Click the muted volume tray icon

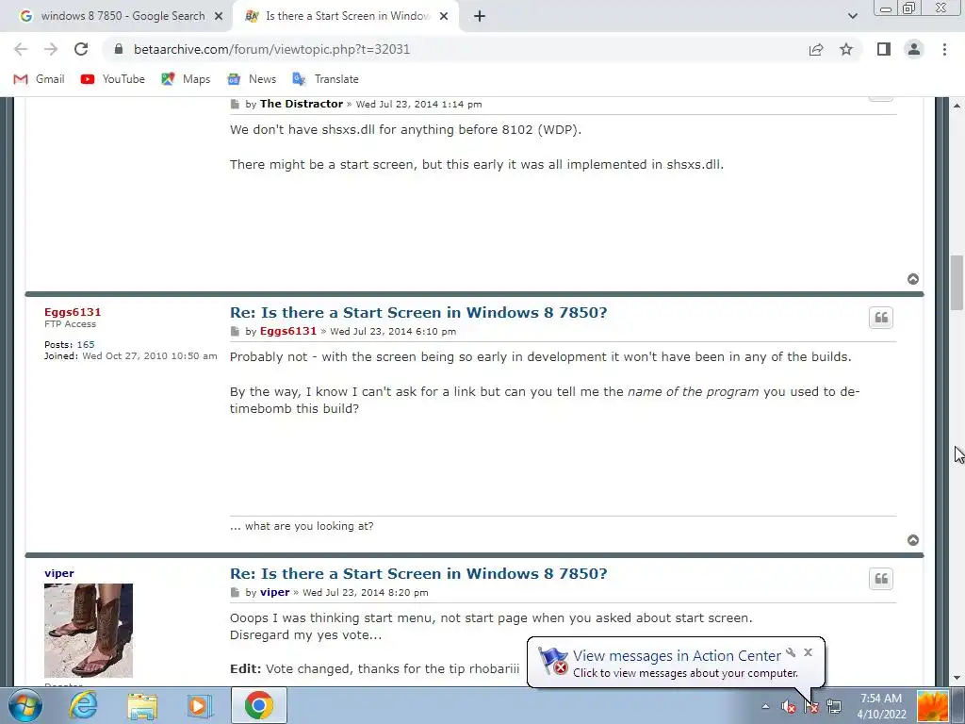788,706
